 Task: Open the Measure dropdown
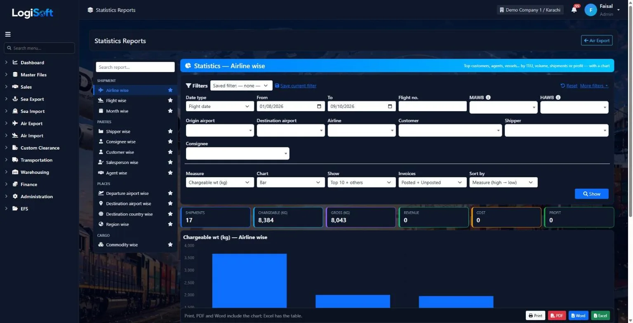tap(220, 183)
